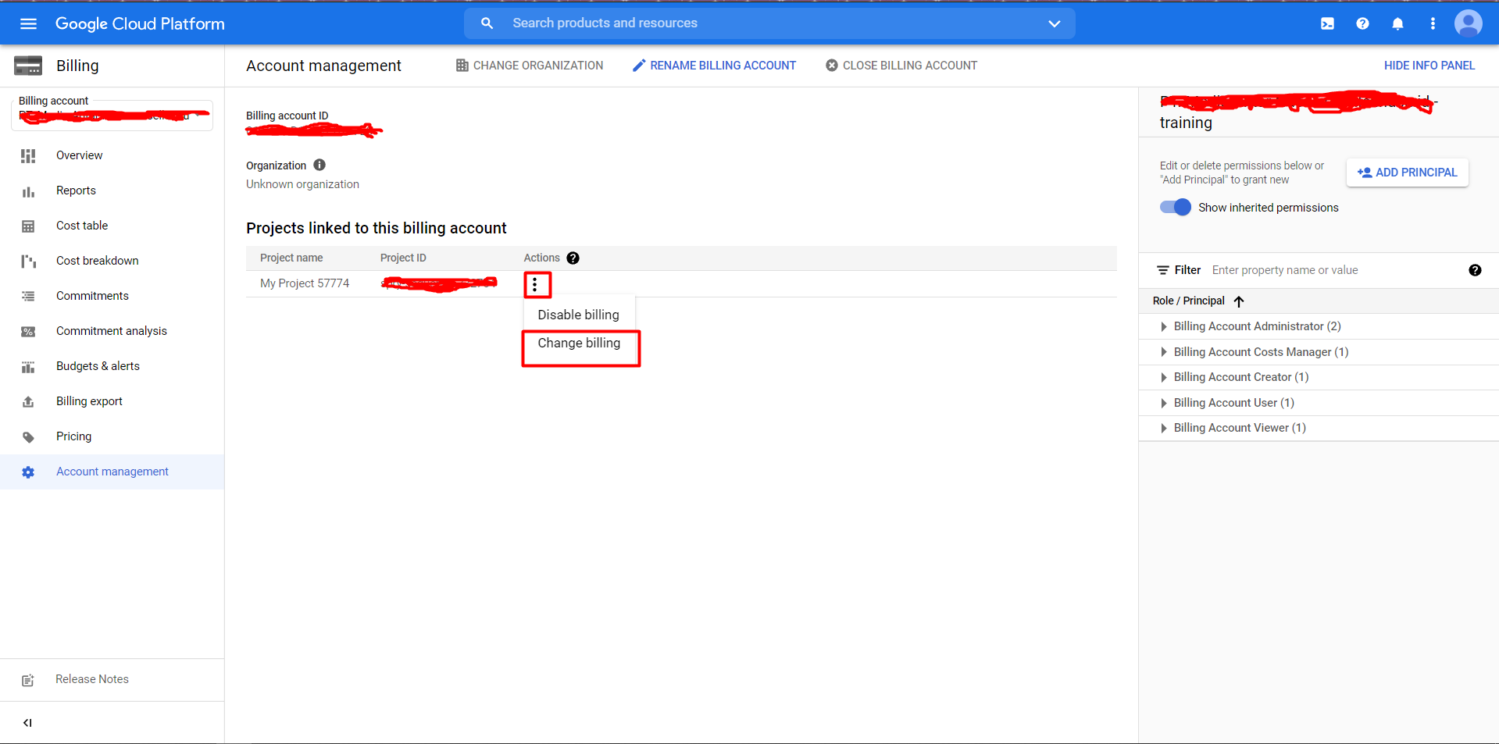The image size is (1499, 744).
Task: Click the Budgets & alerts icon
Action: 28,367
